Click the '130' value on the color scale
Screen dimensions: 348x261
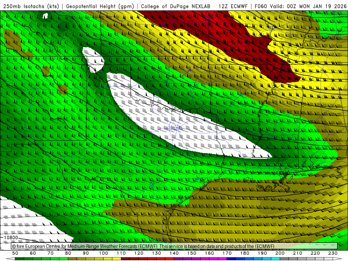coord(157,253)
